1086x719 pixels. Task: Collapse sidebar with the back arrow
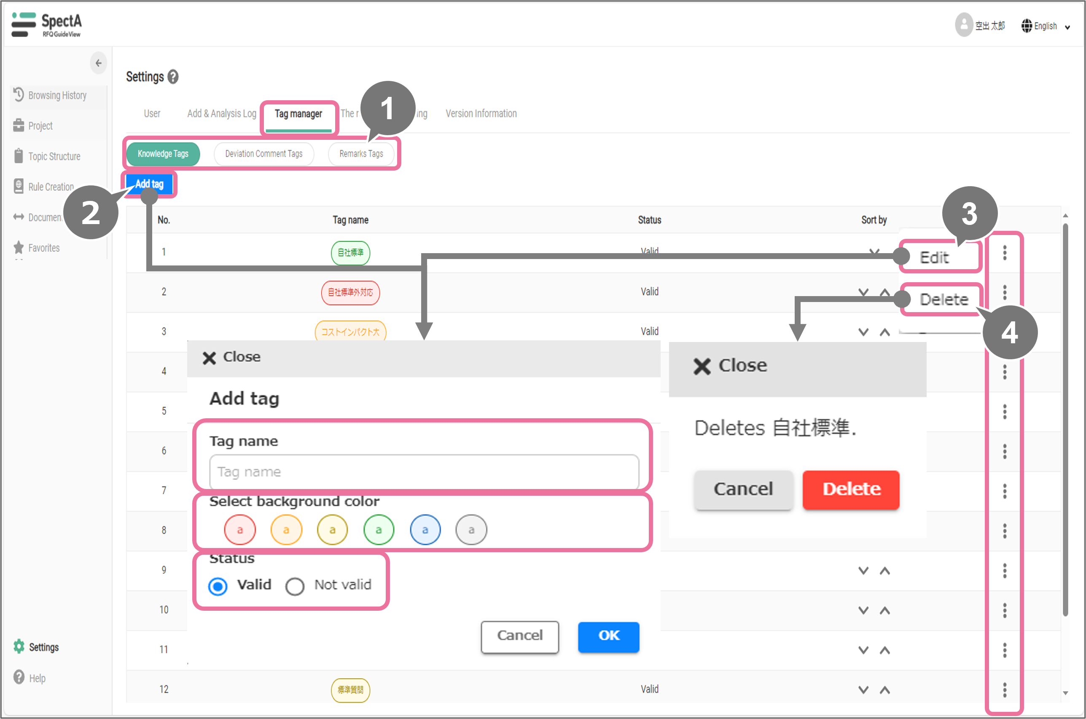(98, 63)
